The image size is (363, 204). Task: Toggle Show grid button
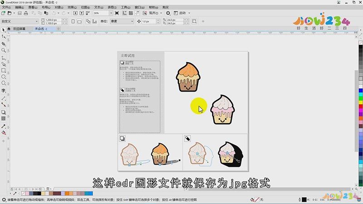[x=131, y=13]
